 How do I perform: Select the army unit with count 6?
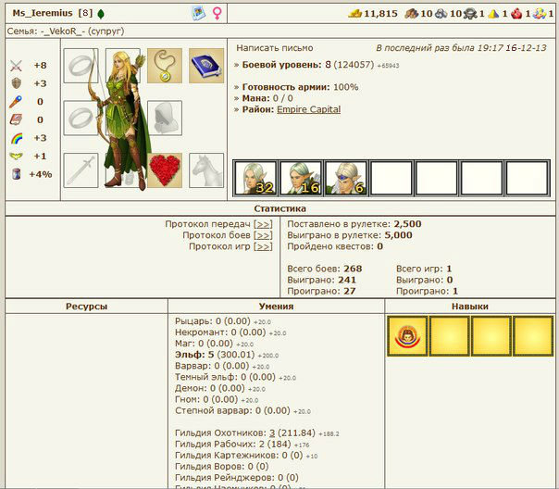(346, 178)
